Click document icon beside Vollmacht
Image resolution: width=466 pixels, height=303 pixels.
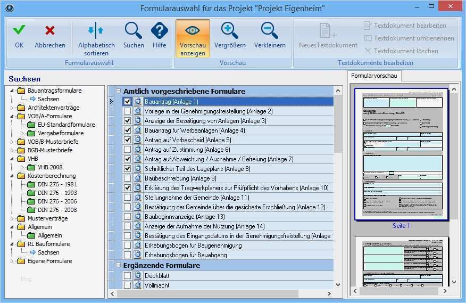click(x=138, y=285)
